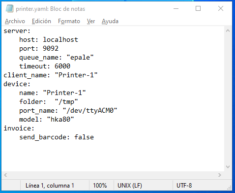235x193 pixels.
Task: Click the UTF-8 encoding status entry
Action: [x=184, y=186]
